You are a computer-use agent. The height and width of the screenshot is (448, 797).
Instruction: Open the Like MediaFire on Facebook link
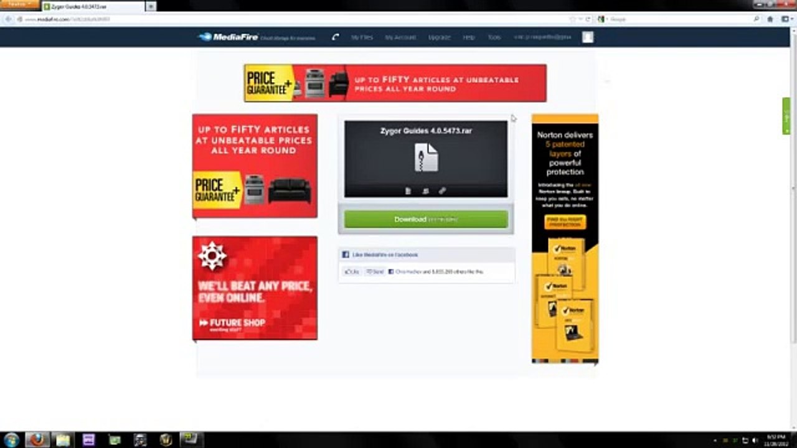point(385,254)
